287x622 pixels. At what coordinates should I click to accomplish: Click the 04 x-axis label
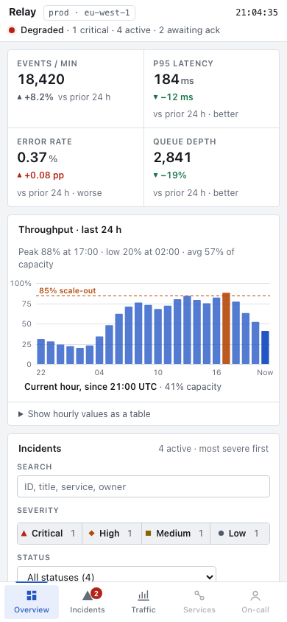click(99, 372)
